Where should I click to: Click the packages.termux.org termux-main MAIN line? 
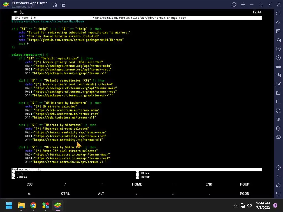pyautogui.click(x=69, y=66)
